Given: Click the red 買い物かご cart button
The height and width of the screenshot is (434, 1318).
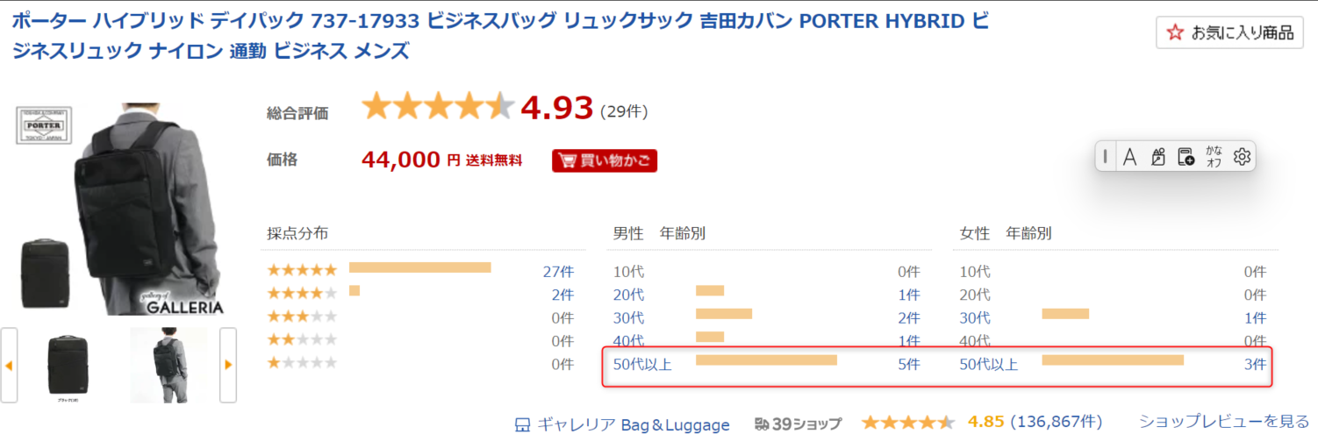Looking at the screenshot, I should point(604,160).
